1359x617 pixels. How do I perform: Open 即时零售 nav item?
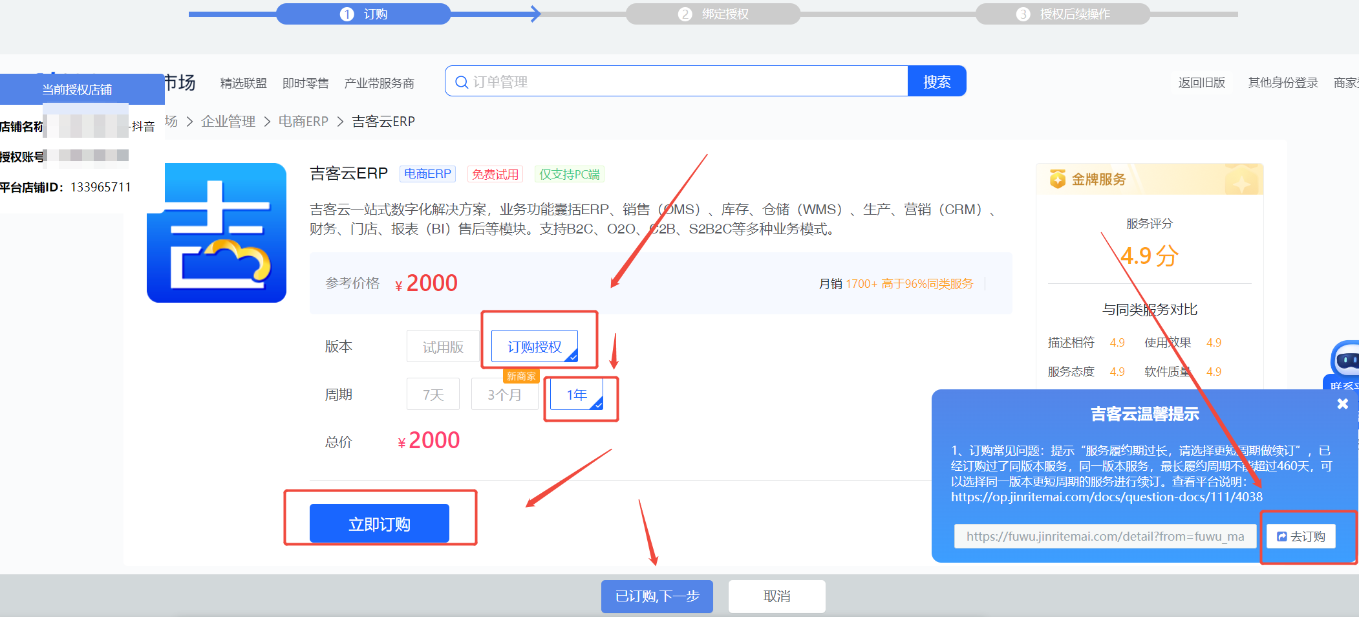click(x=306, y=83)
